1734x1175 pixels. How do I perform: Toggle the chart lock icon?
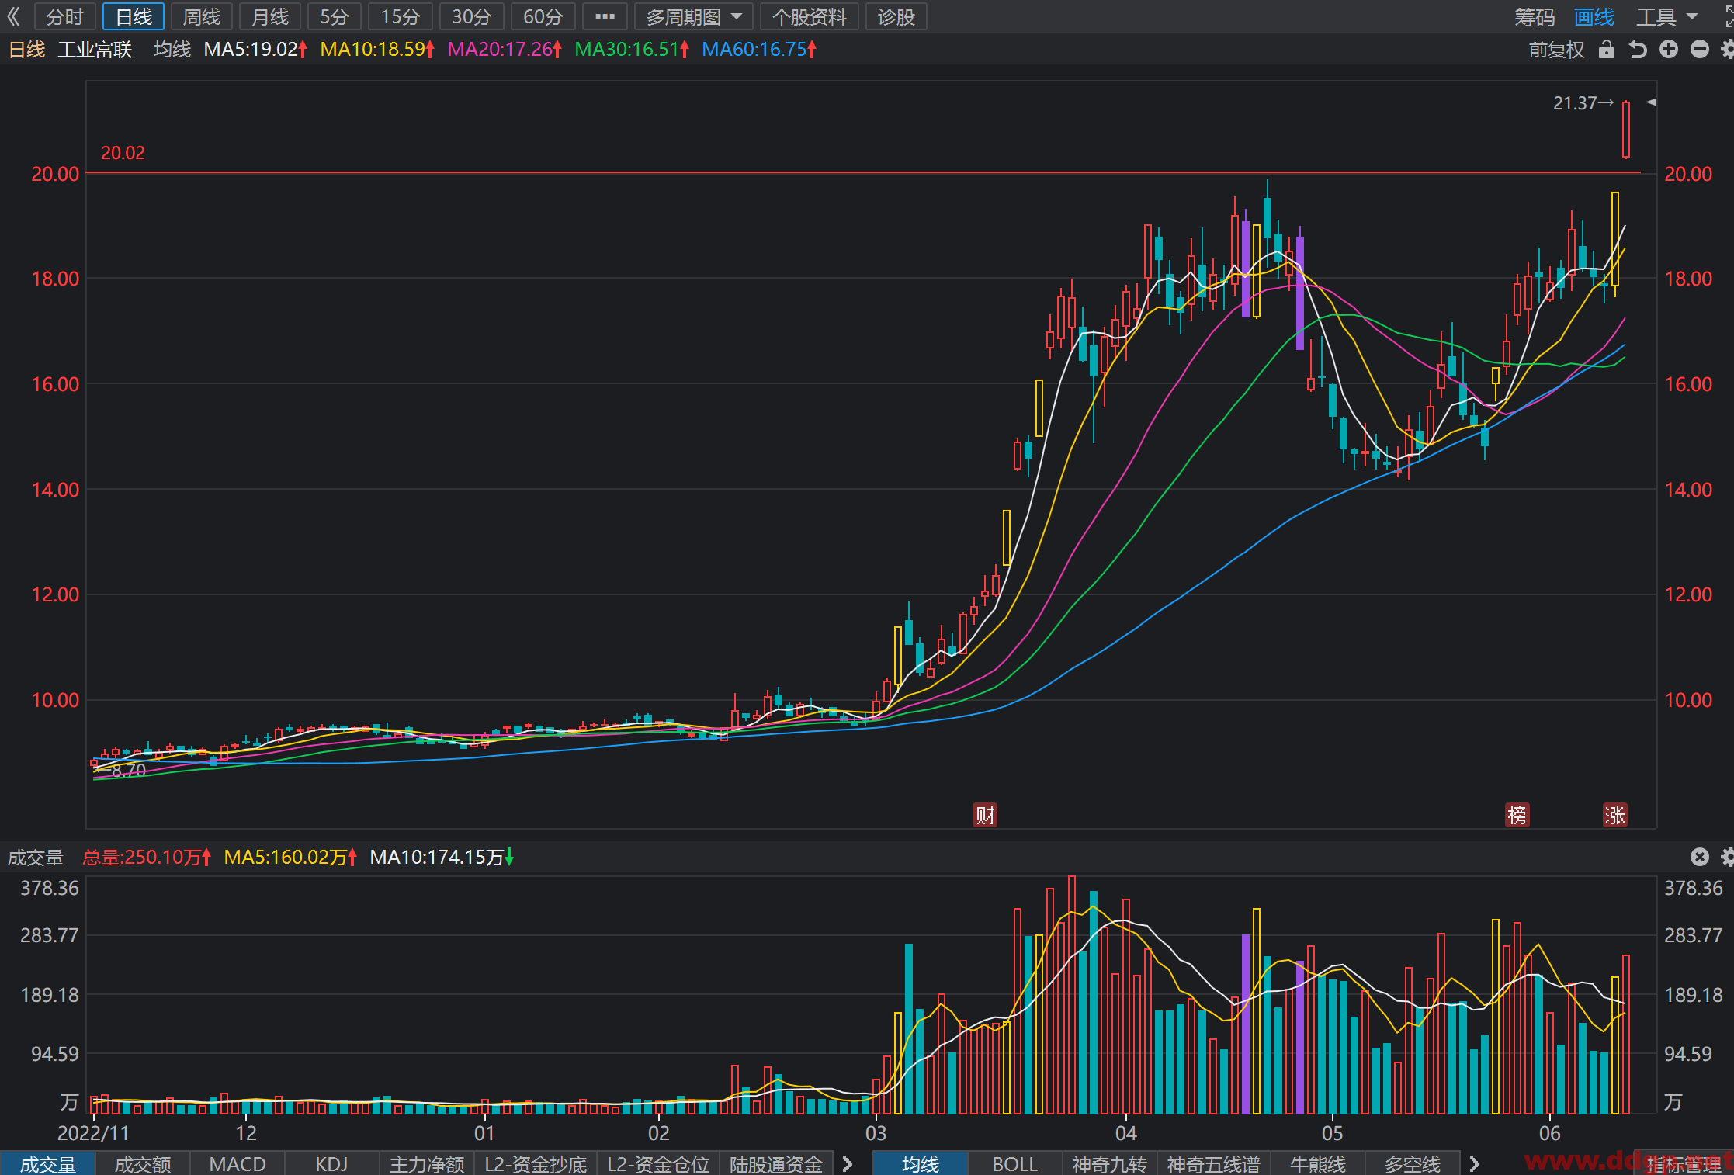click(1607, 50)
